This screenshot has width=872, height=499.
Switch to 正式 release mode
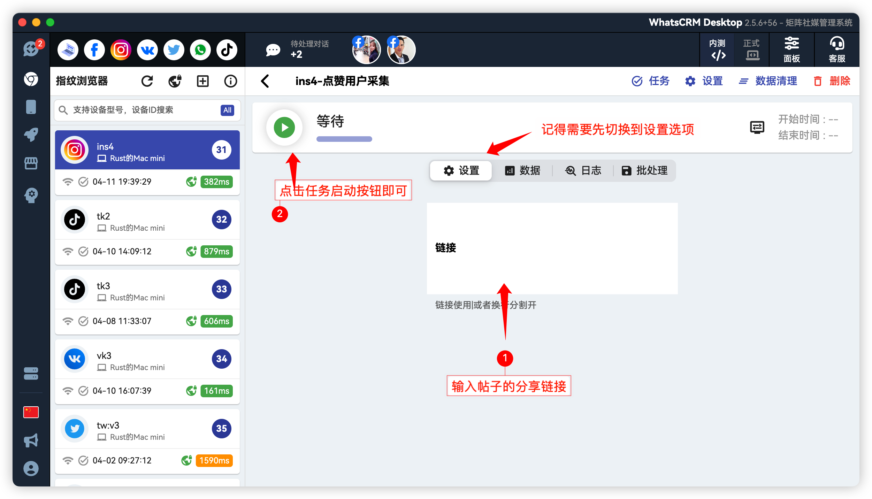coord(751,49)
